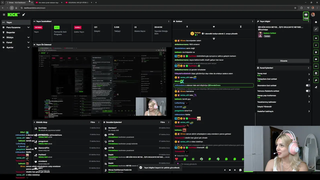Click the Düzenle button

click(284, 61)
